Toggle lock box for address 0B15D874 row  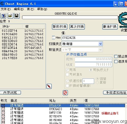click(3, 117)
